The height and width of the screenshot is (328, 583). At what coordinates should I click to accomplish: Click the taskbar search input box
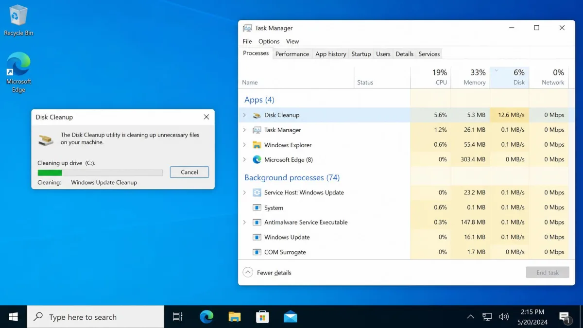[x=96, y=317]
